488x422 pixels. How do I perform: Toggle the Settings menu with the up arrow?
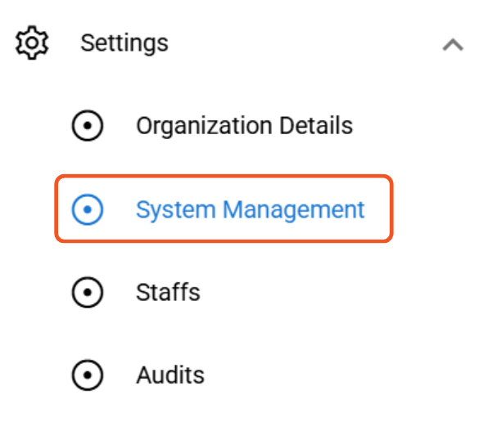[x=453, y=45]
